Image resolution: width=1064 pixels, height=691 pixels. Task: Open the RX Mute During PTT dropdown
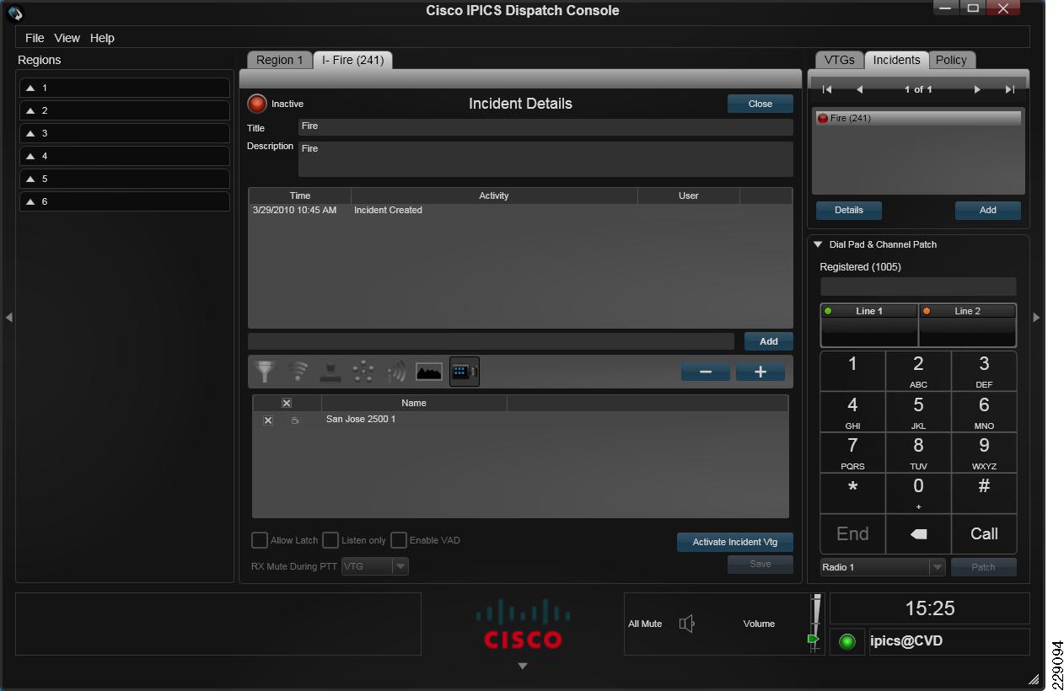(375, 566)
